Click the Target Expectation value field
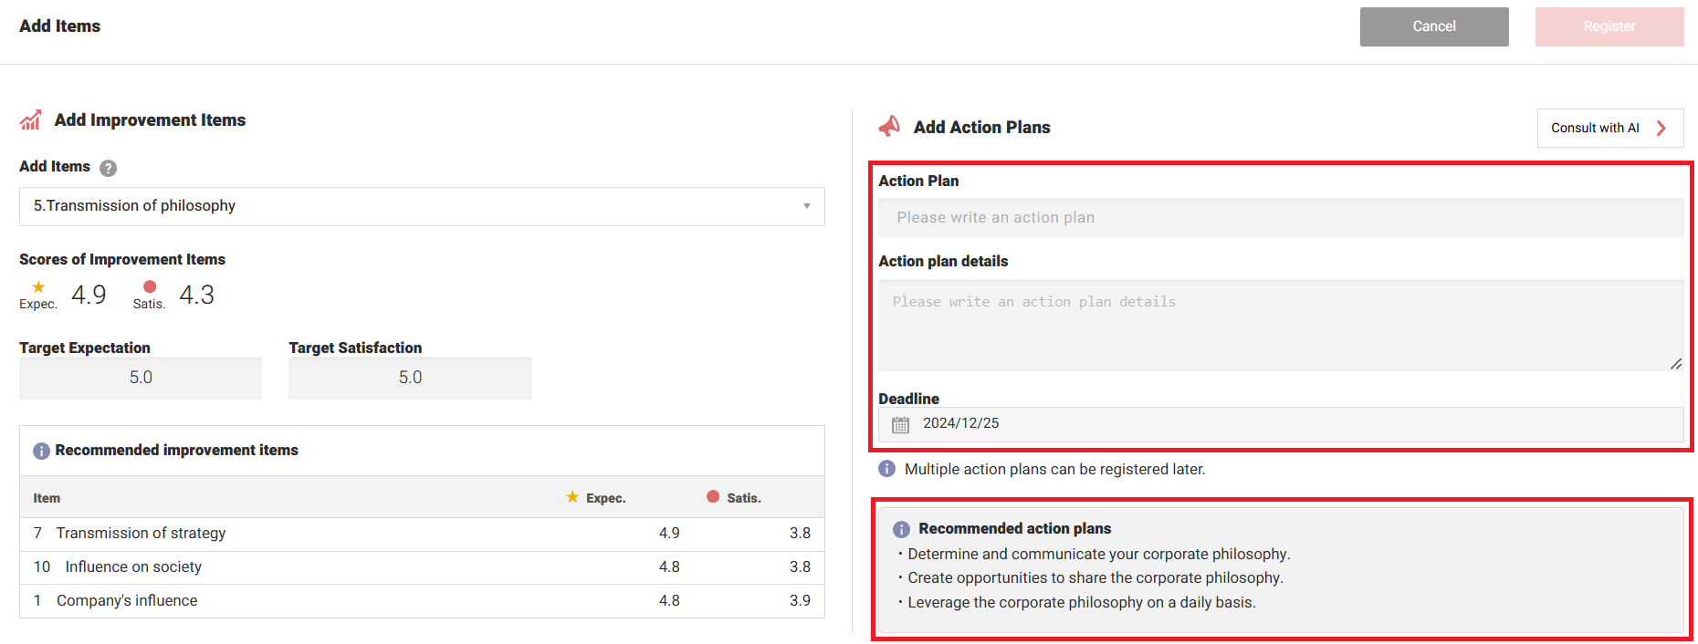The height and width of the screenshot is (644, 1698). [x=141, y=378]
